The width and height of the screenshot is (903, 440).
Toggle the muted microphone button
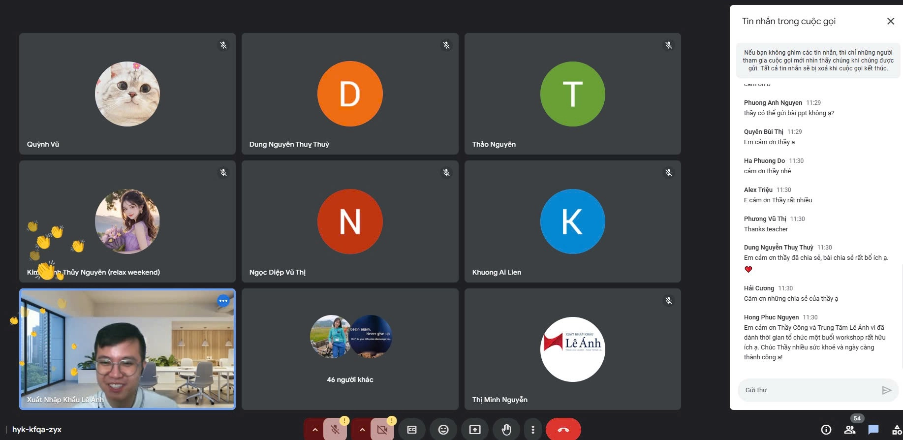pos(335,430)
